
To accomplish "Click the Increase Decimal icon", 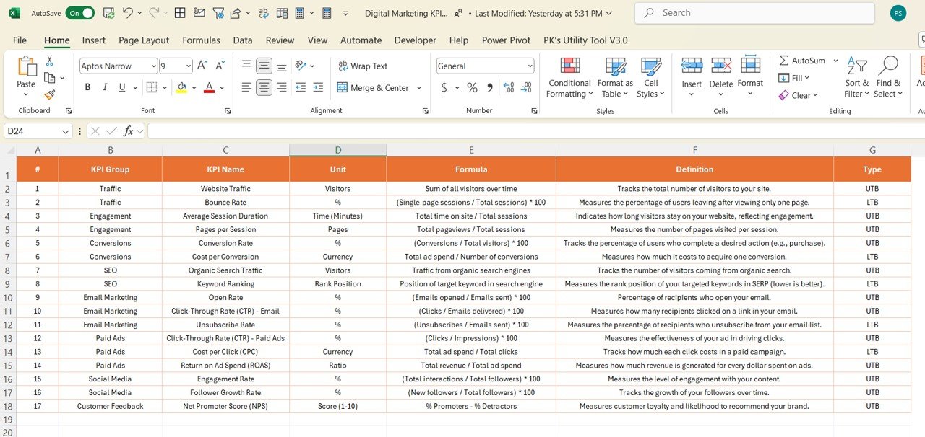I will click(x=509, y=88).
